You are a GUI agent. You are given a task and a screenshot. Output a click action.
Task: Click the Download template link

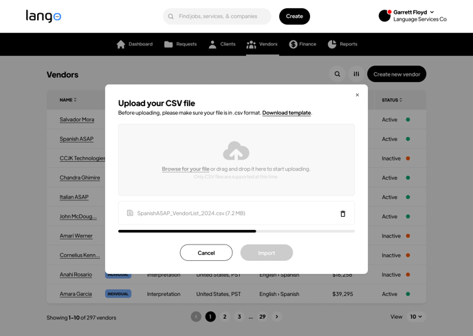tap(286, 113)
